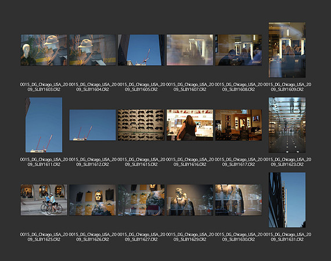331x261 pixels.
Task: Click the filename label ending 5L8Y1630.CR2
Action: [239, 237]
